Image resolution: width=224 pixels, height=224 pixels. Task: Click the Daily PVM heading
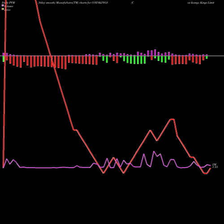point(9,3)
